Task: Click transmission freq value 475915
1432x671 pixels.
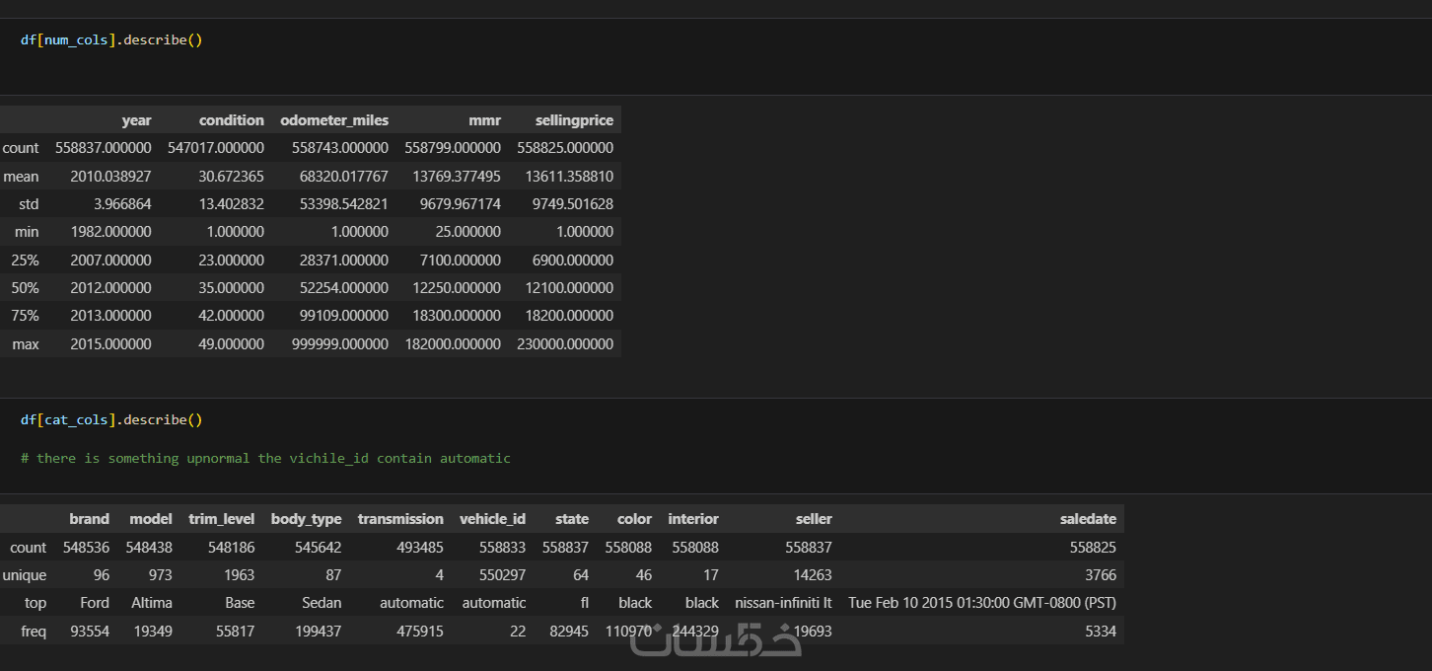Action: (420, 632)
